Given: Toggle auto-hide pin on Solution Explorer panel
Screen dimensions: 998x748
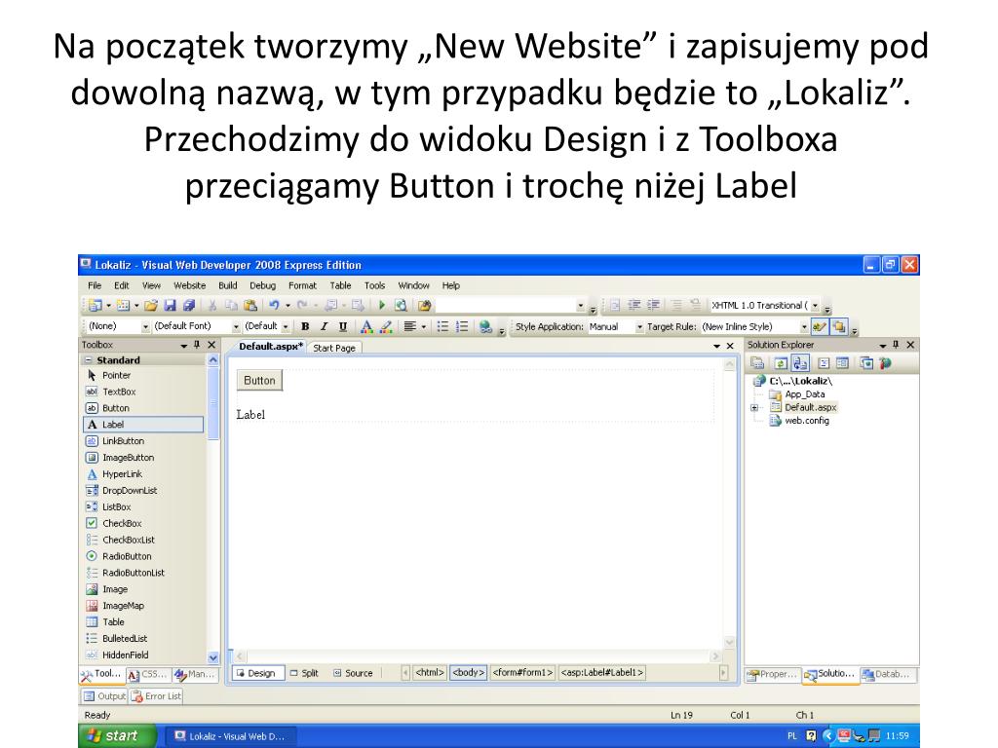Looking at the screenshot, I should point(897,345).
